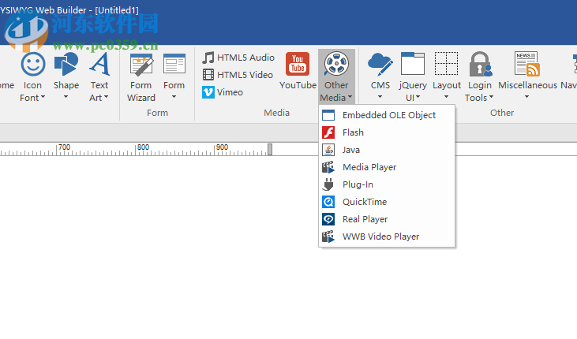Click the Vimeo logo icon
This screenshot has height=339, width=577.
[208, 92]
